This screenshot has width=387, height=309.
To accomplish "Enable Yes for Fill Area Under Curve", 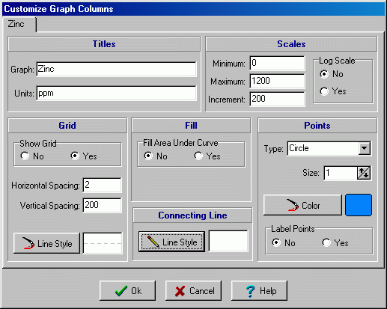I will pos(198,156).
